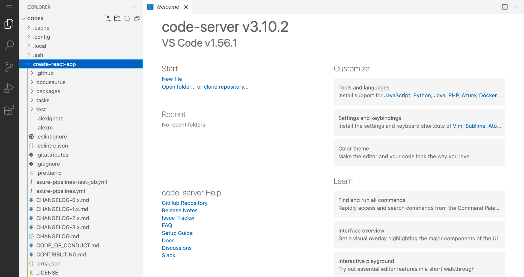Expand the docusaurus folder
This screenshot has height=277, width=524.
tap(81, 82)
